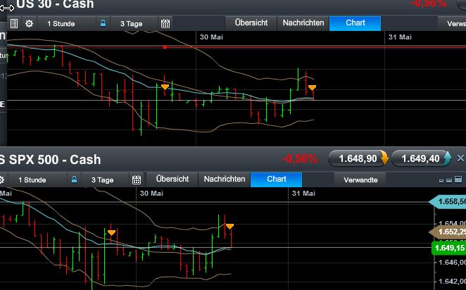The width and height of the screenshot is (466, 290).
Task: Click the 31 Mai date label on US 30 chart
Action: point(400,37)
